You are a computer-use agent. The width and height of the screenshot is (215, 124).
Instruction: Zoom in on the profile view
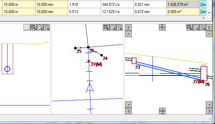point(203,27)
